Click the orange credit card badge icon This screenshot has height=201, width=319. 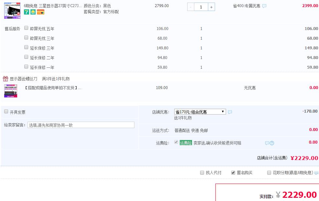41,12
